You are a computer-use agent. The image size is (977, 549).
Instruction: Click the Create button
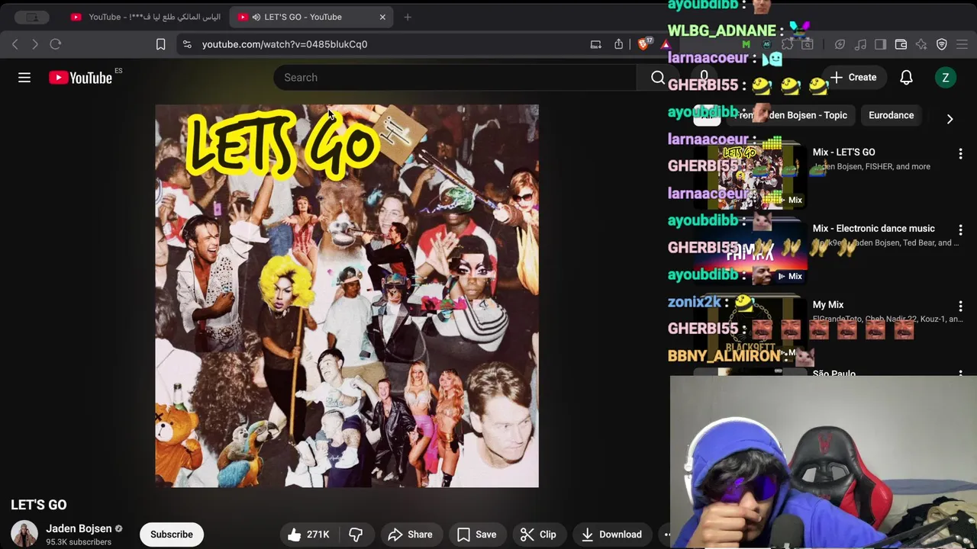pos(853,77)
